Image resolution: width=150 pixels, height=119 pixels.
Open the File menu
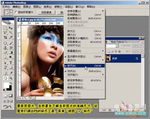coord(6,7)
